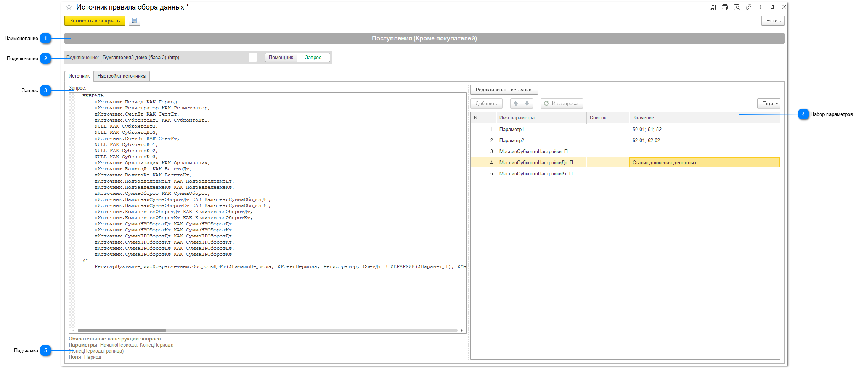
Task: Click the Бухгалтерия3-демо connection field
Action: (x=175, y=58)
